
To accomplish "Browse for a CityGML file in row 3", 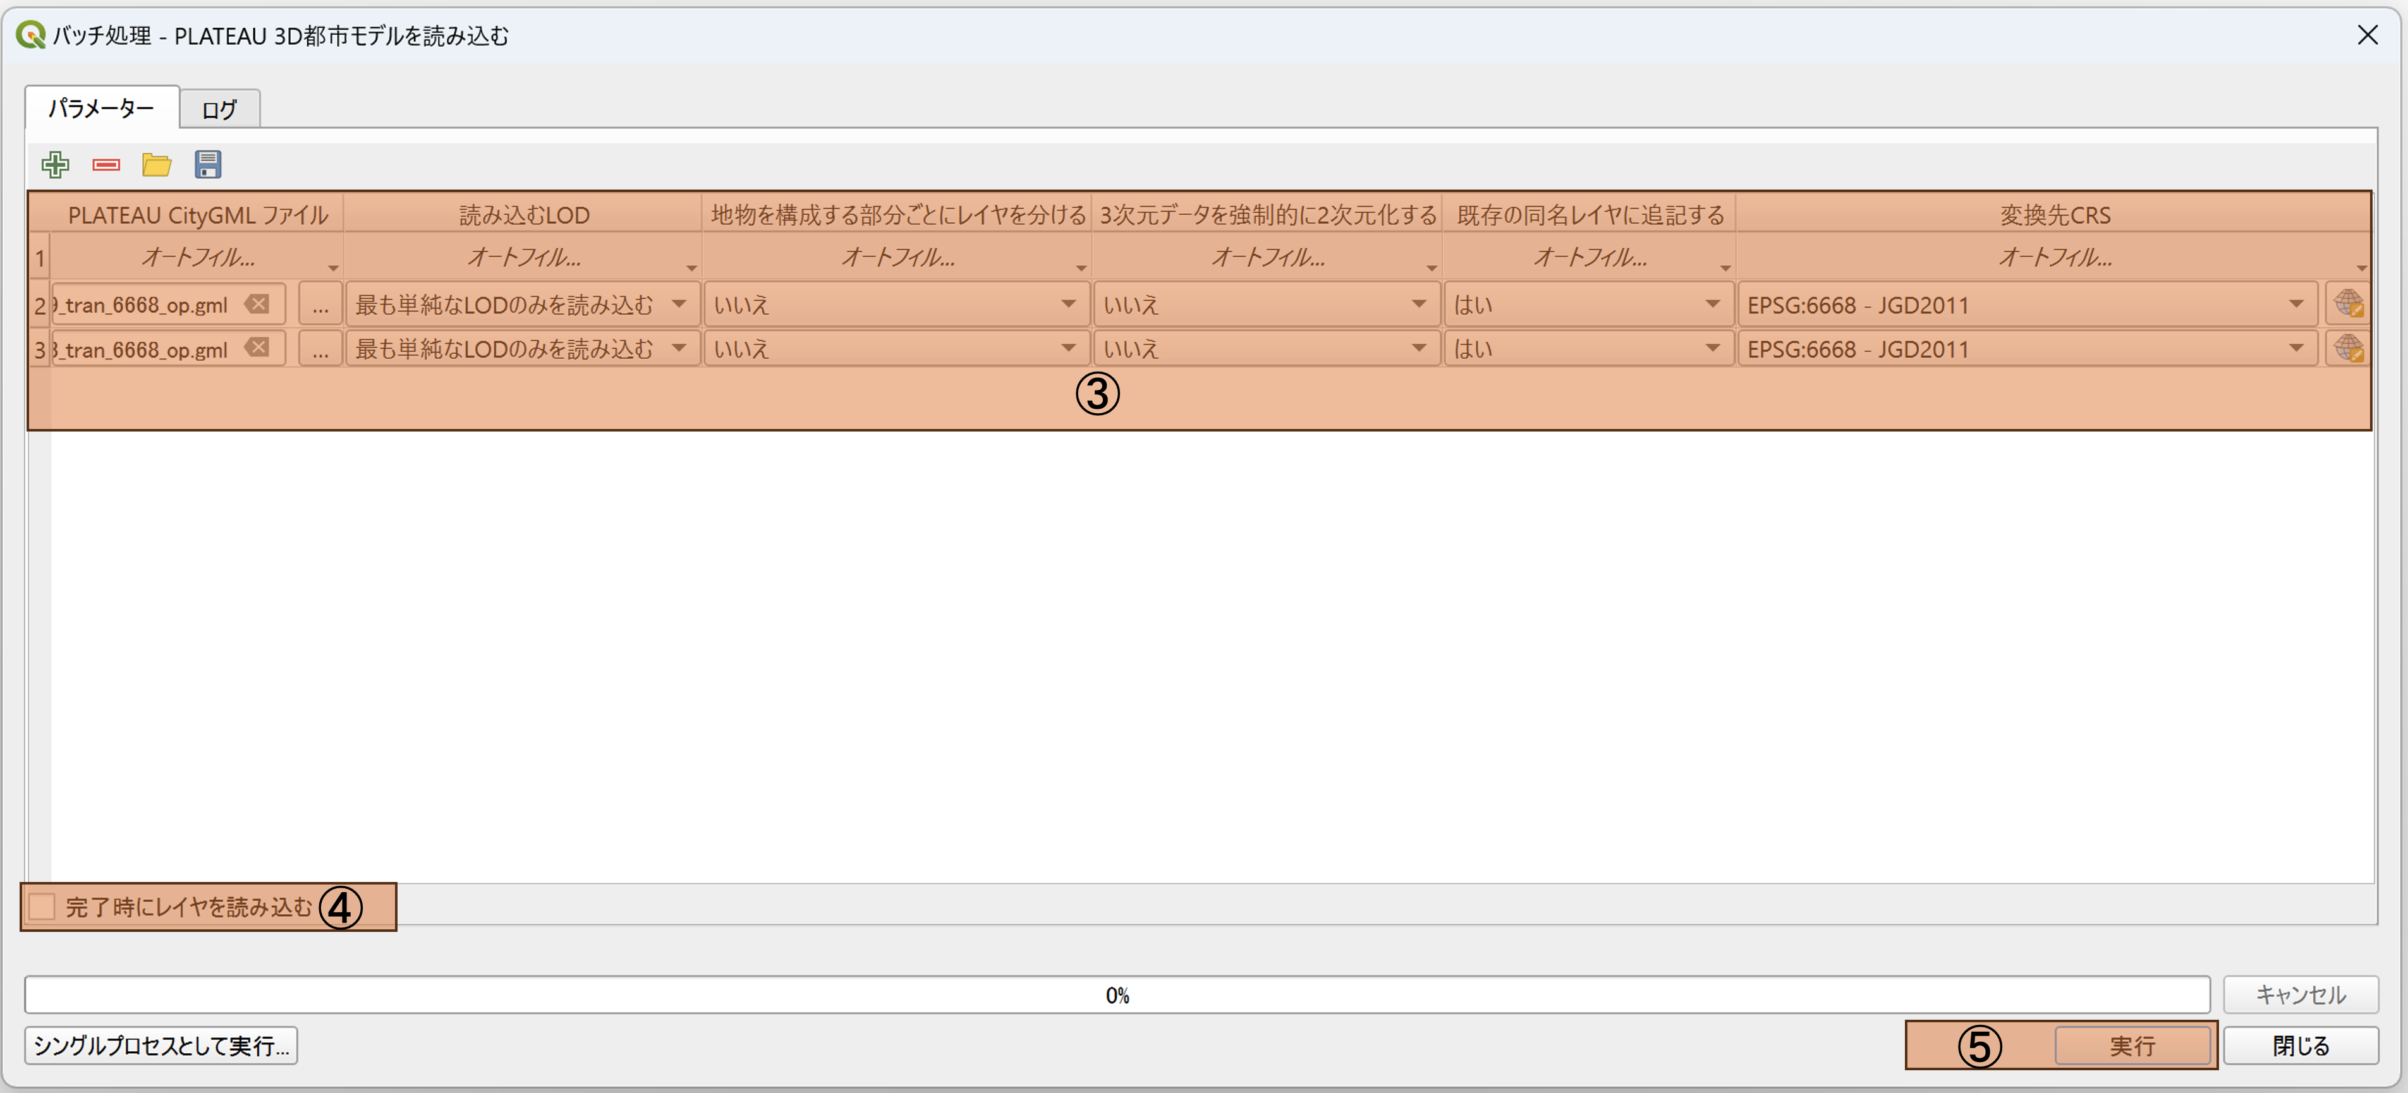I will pos(320,349).
